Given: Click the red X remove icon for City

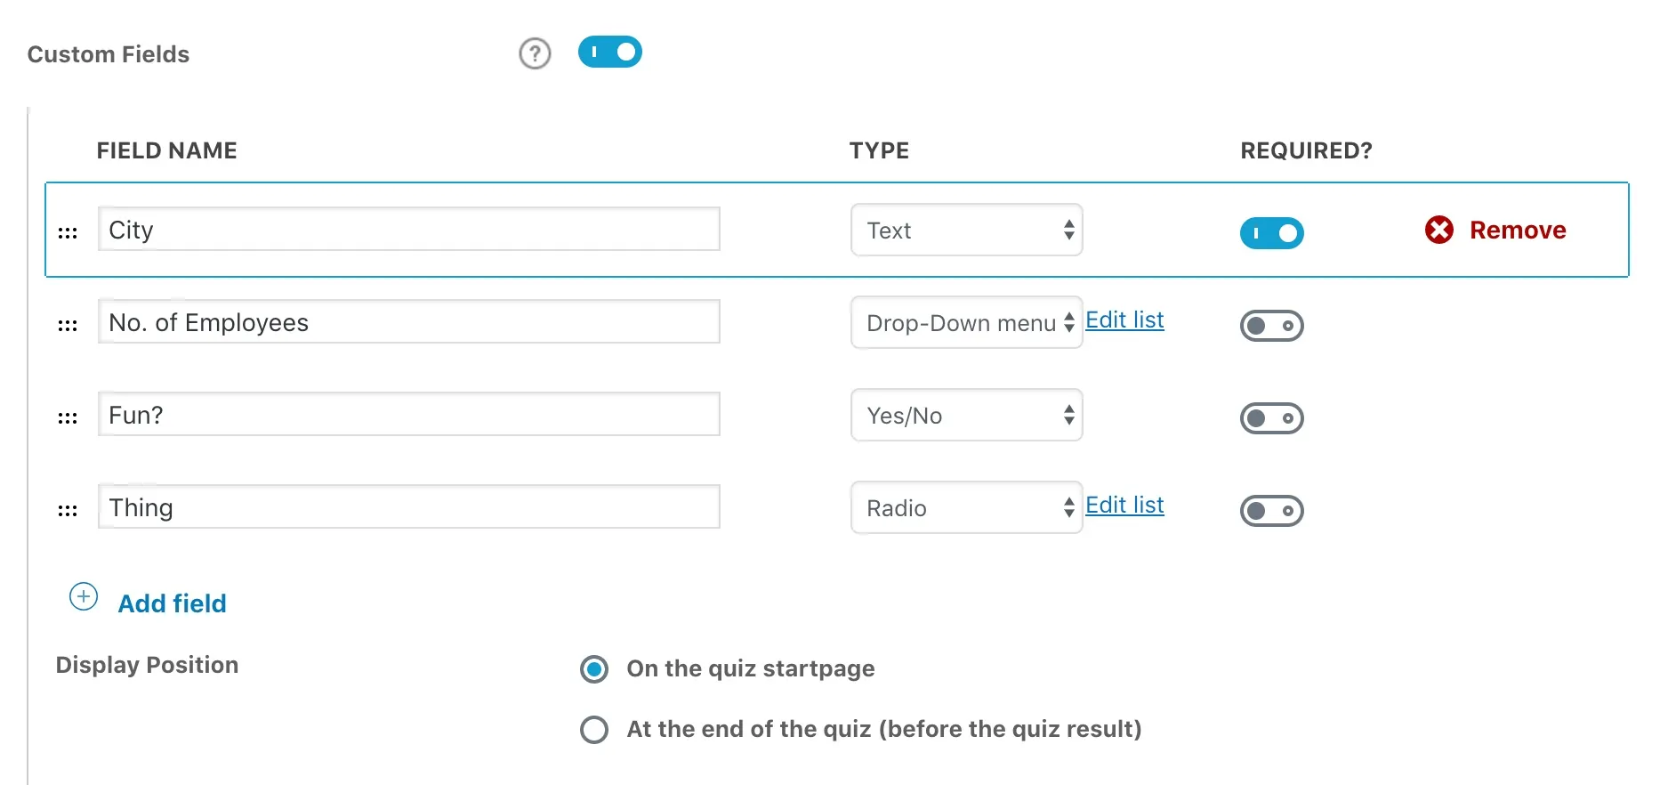Looking at the screenshot, I should (x=1438, y=230).
